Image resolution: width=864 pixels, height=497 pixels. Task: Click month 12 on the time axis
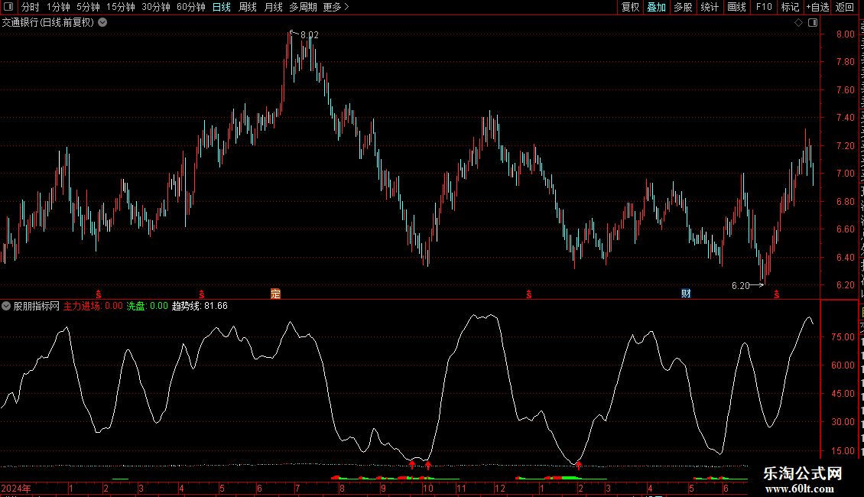(x=500, y=488)
